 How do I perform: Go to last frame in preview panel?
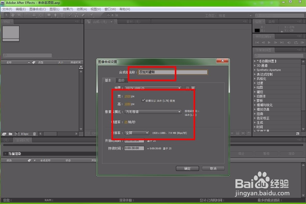click(282, 42)
